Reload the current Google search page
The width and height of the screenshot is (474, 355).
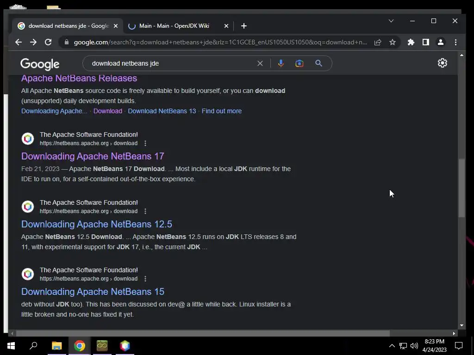click(x=48, y=42)
